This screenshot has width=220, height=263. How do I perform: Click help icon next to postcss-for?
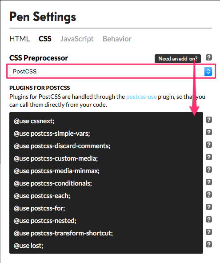[x=209, y=207]
